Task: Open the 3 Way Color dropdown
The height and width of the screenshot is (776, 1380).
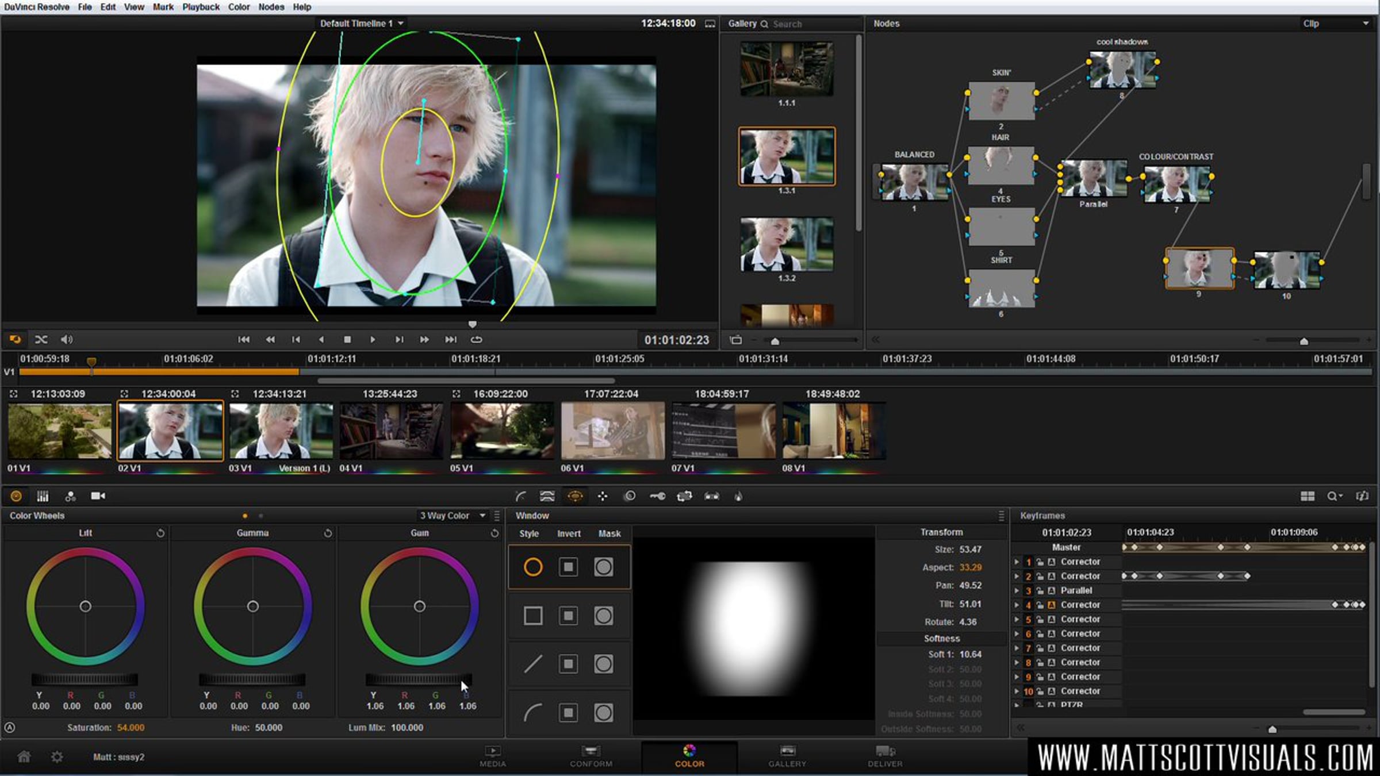Action: coord(453,516)
